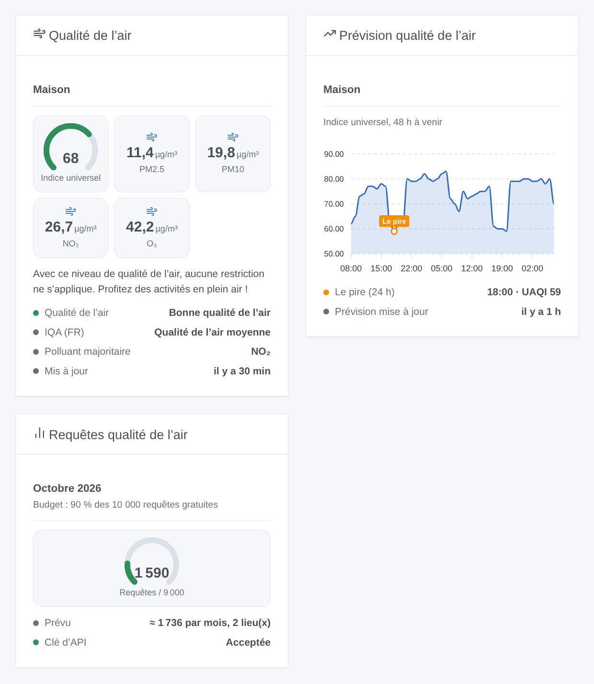This screenshot has width=594, height=684.
Task: Click the green dot next to Clé d'API
Action: (36, 642)
